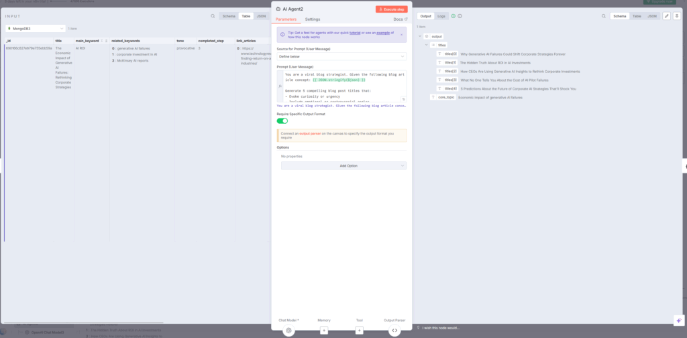Dismiss the agent tutorial tip
Viewport: 687px width, 338px height.
tap(402, 34)
